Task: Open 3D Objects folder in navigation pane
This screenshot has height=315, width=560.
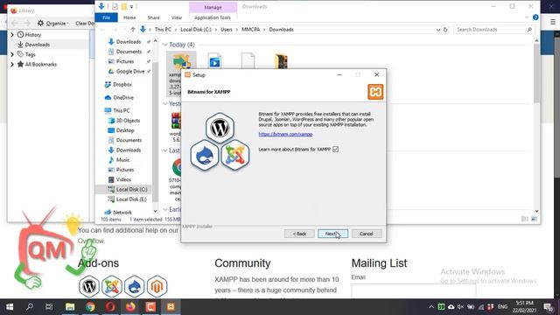Action: pos(128,121)
